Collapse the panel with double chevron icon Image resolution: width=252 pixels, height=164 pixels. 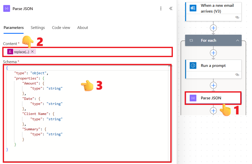point(171,9)
